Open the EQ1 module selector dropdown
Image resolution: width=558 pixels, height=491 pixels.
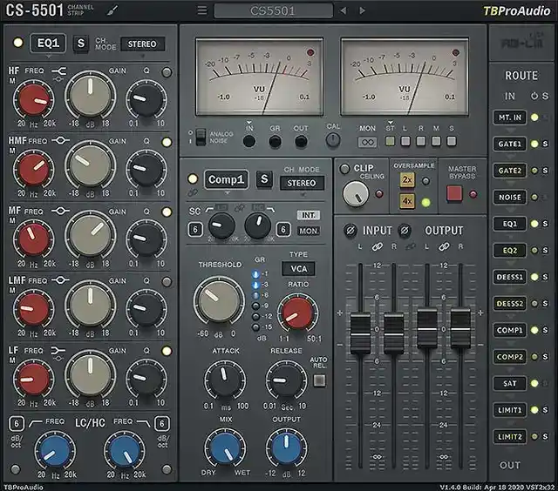tap(48, 44)
